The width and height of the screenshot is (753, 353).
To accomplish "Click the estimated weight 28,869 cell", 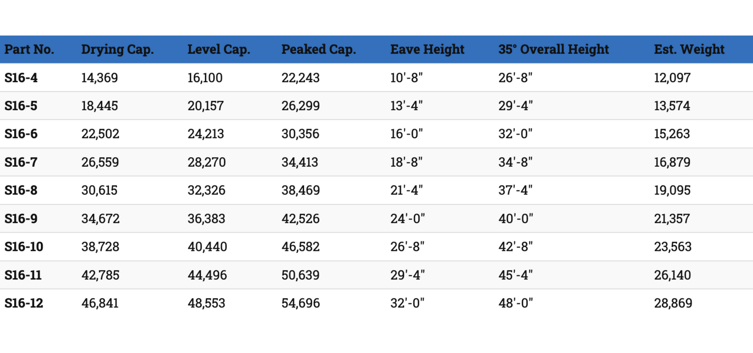I will click(x=673, y=303).
